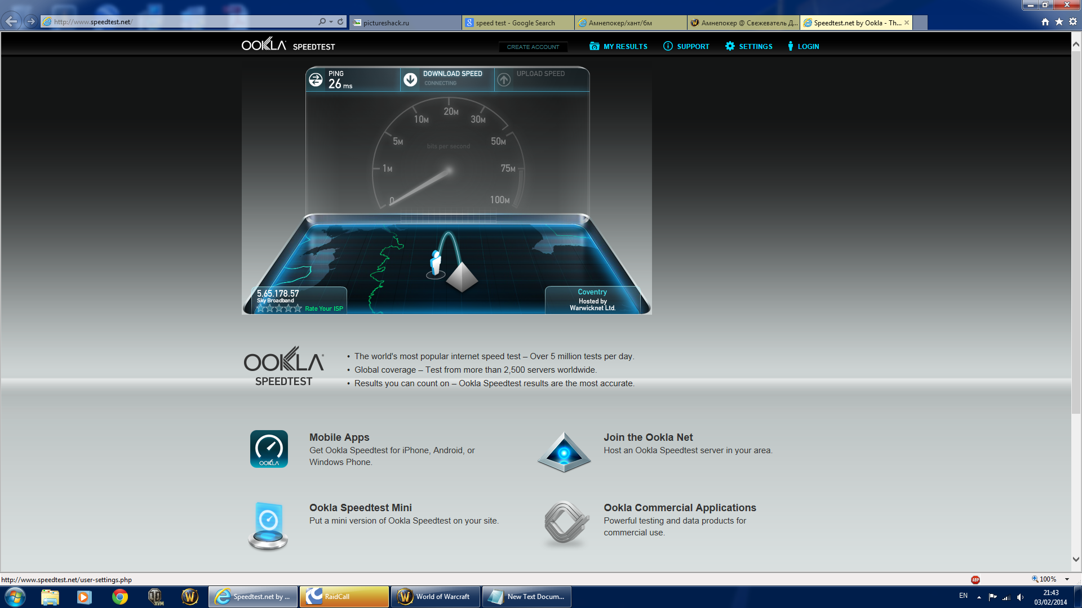
Task: Show hidden system tray icons
Action: pos(979,597)
